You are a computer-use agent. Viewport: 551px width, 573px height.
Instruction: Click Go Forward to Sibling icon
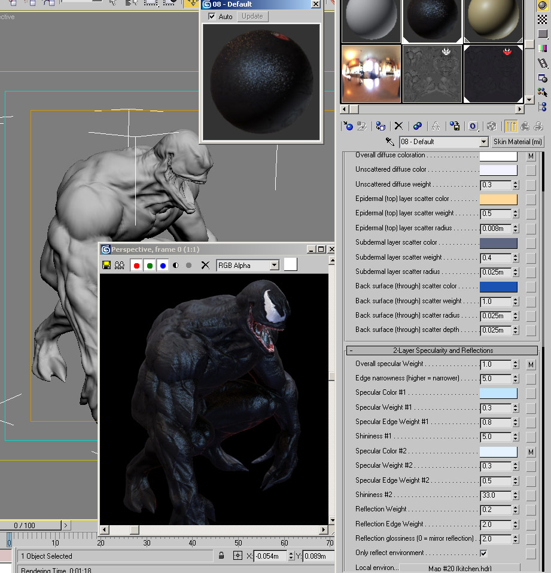pos(538,126)
